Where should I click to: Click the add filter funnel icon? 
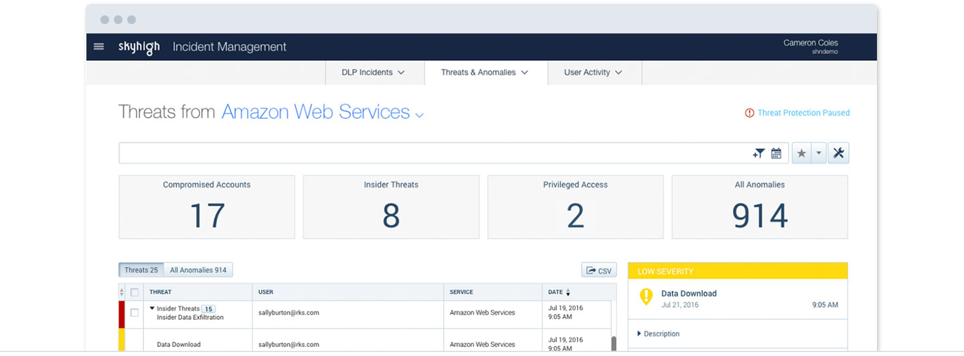point(758,154)
